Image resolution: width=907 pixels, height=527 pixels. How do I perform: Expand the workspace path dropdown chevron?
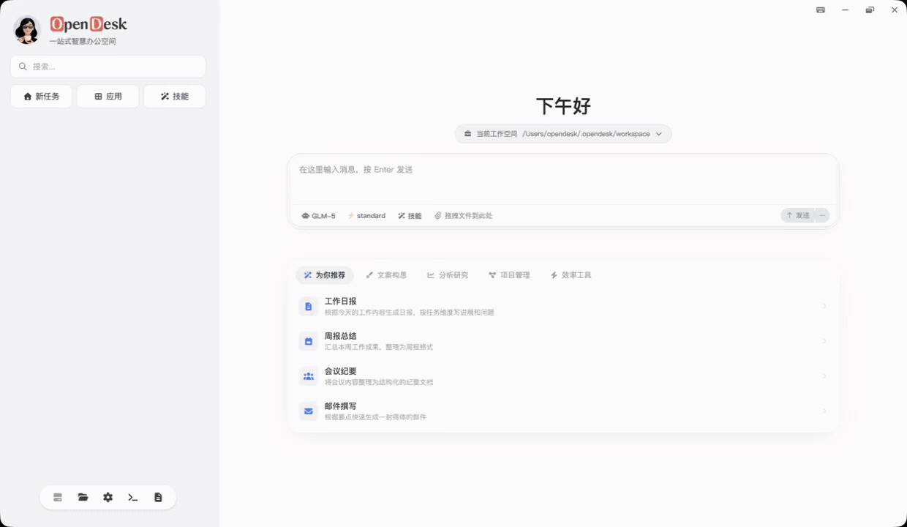[x=659, y=134]
